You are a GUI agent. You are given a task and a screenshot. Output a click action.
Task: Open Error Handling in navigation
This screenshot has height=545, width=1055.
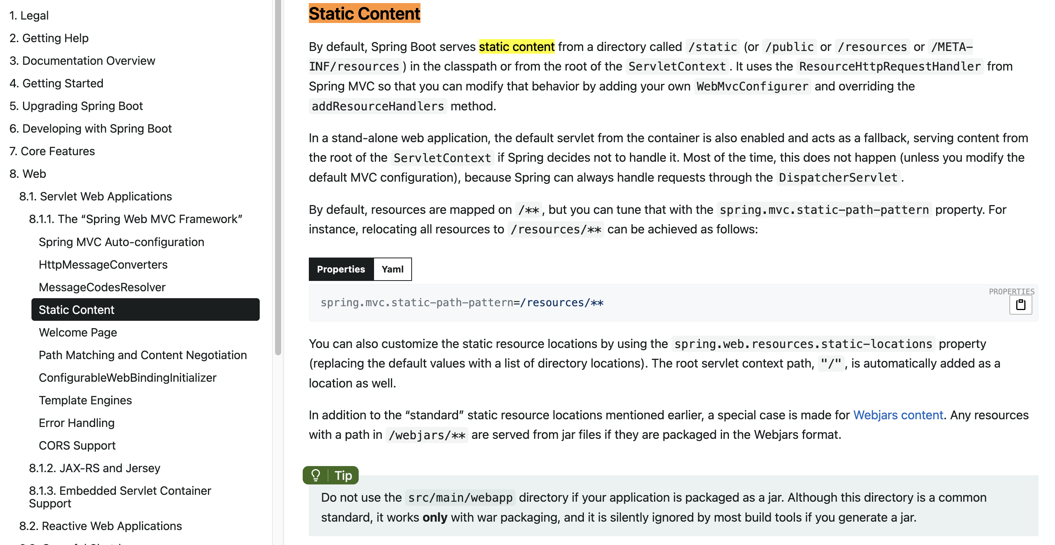pos(77,423)
